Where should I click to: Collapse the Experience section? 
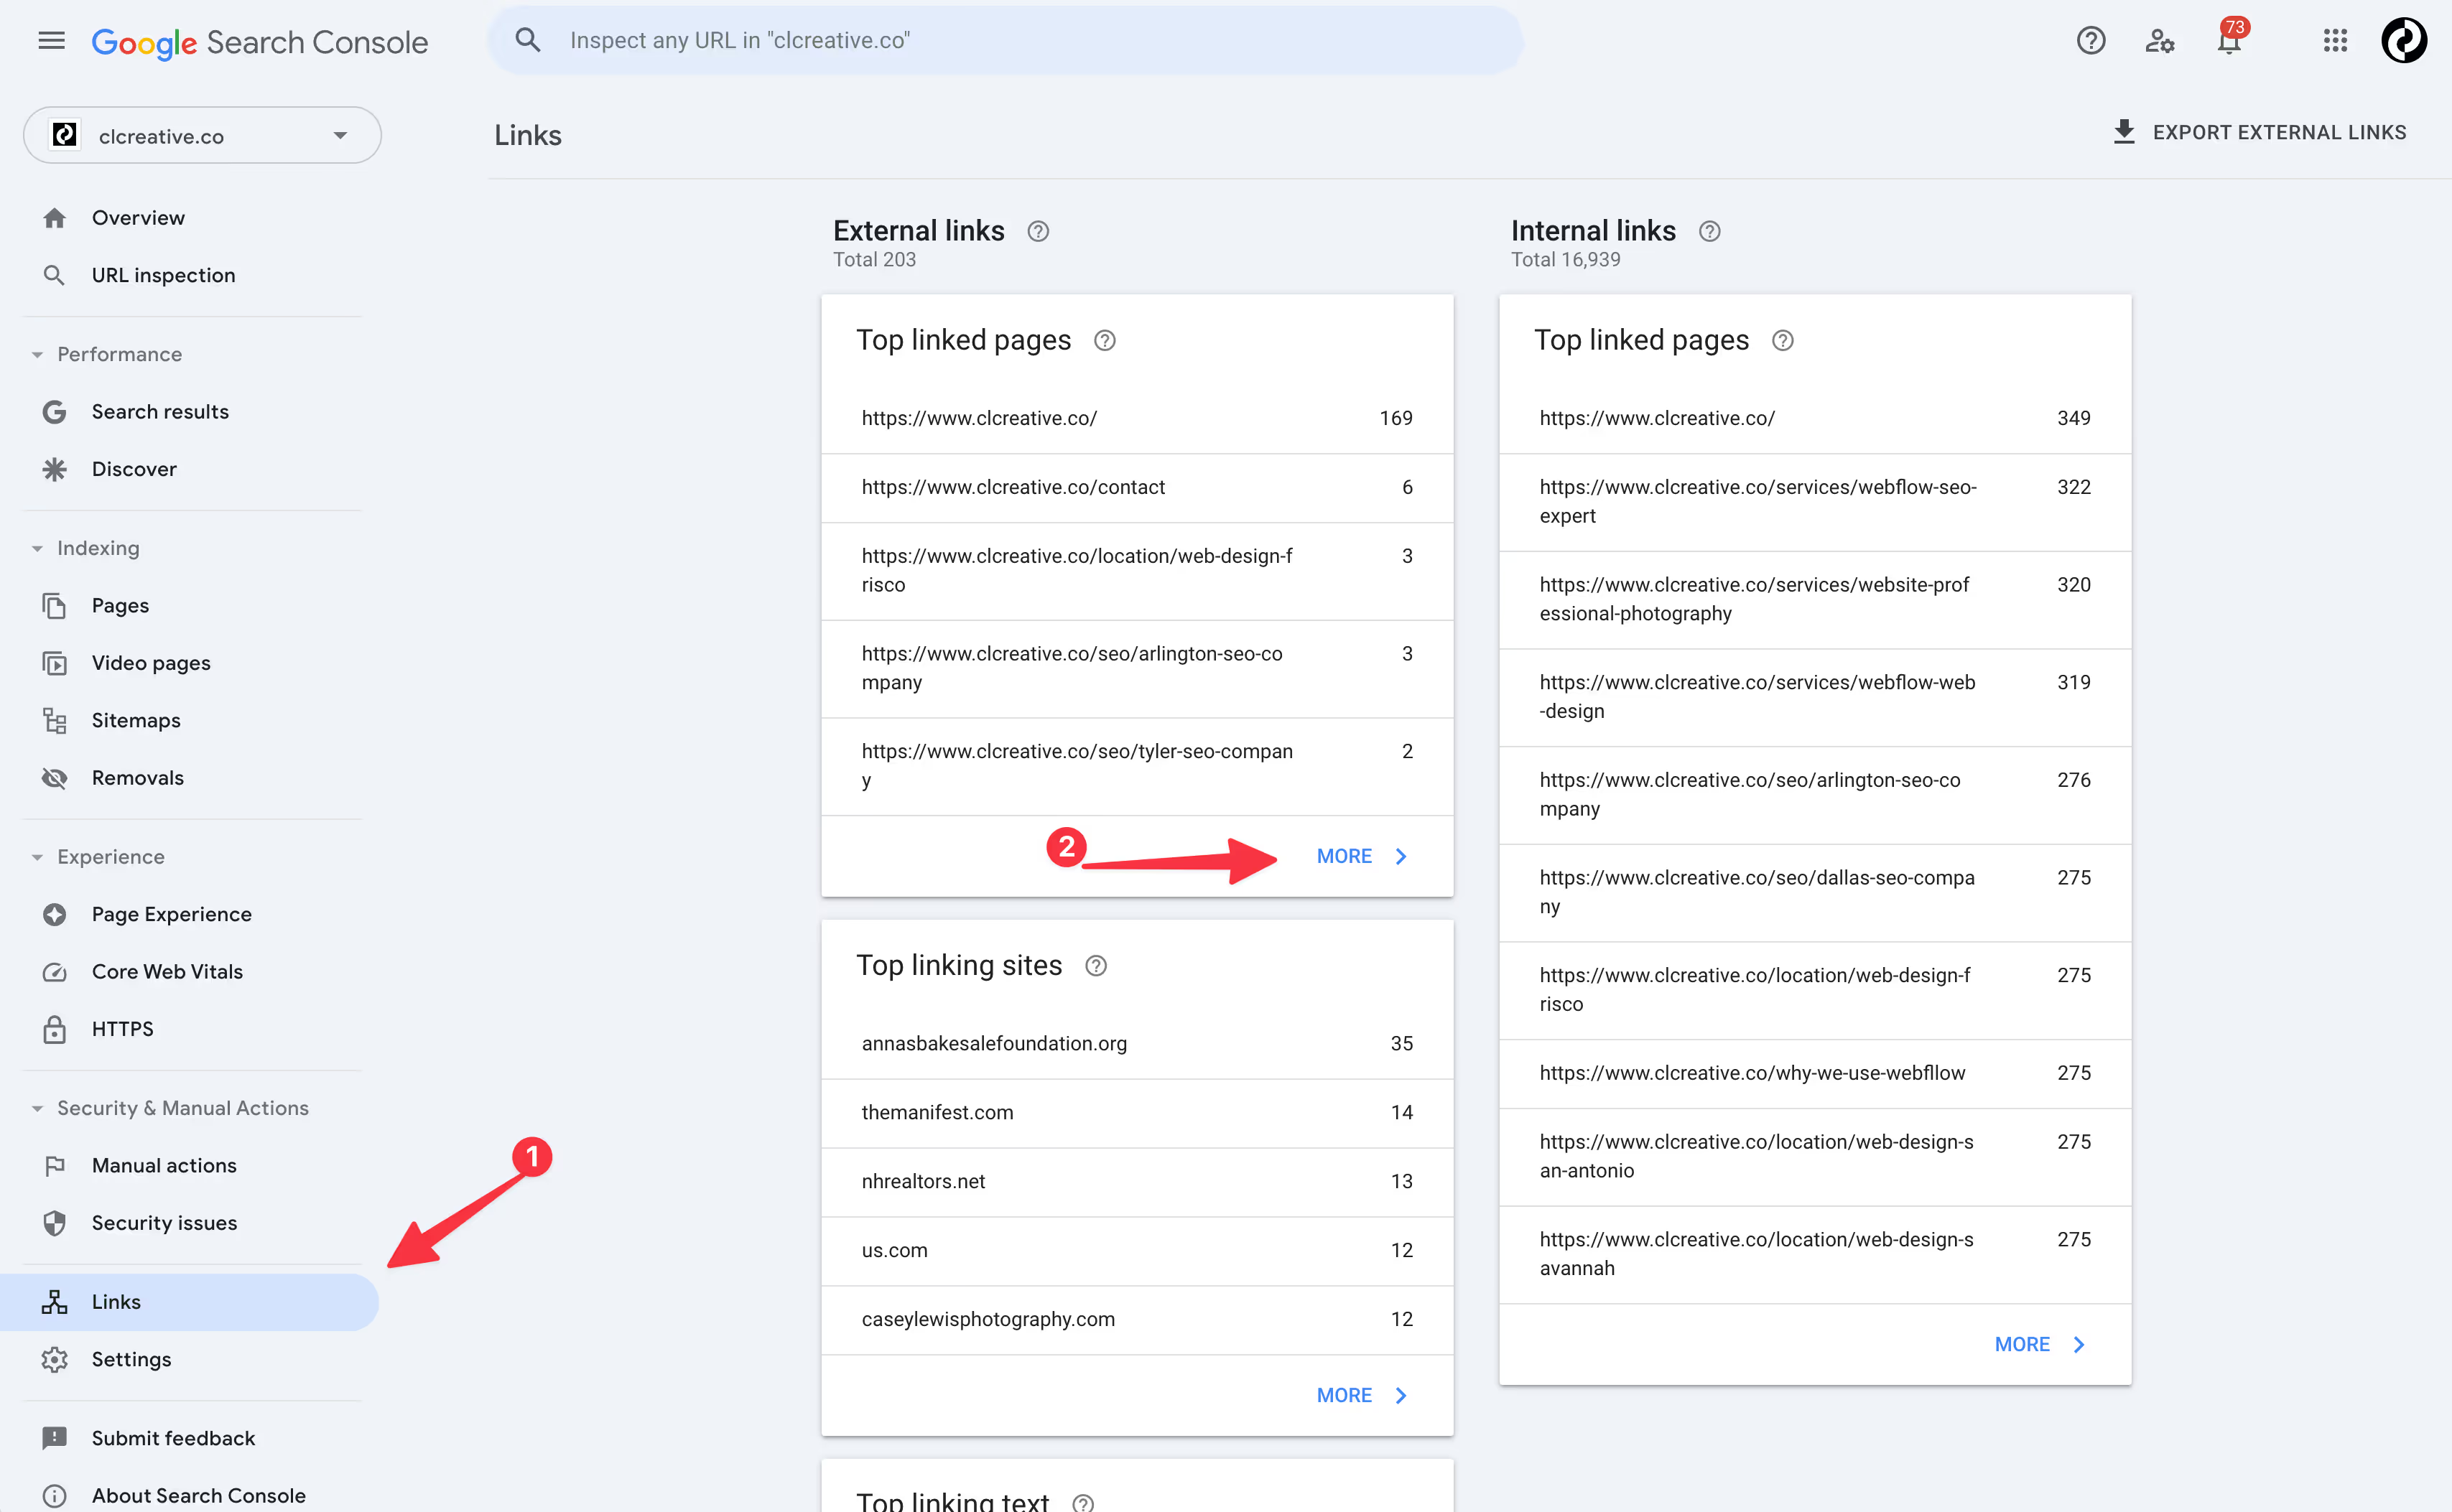37,857
